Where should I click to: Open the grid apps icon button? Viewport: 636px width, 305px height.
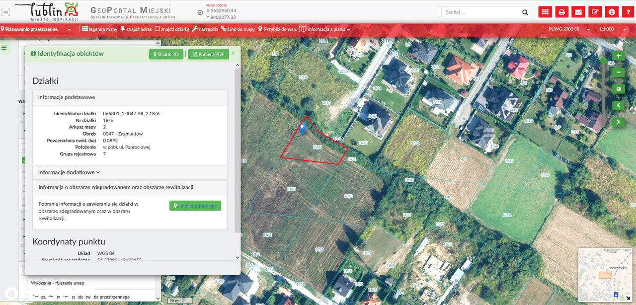[545, 12]
